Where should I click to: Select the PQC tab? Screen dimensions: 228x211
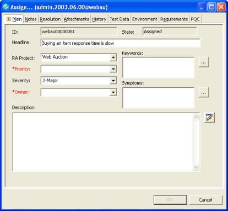[x=195, y=19]
